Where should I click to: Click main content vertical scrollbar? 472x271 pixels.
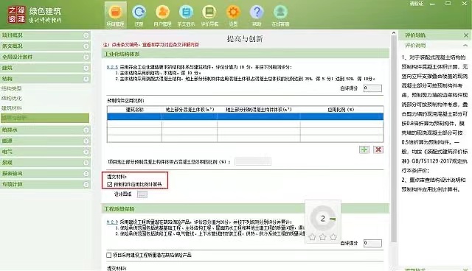(393, 138)
